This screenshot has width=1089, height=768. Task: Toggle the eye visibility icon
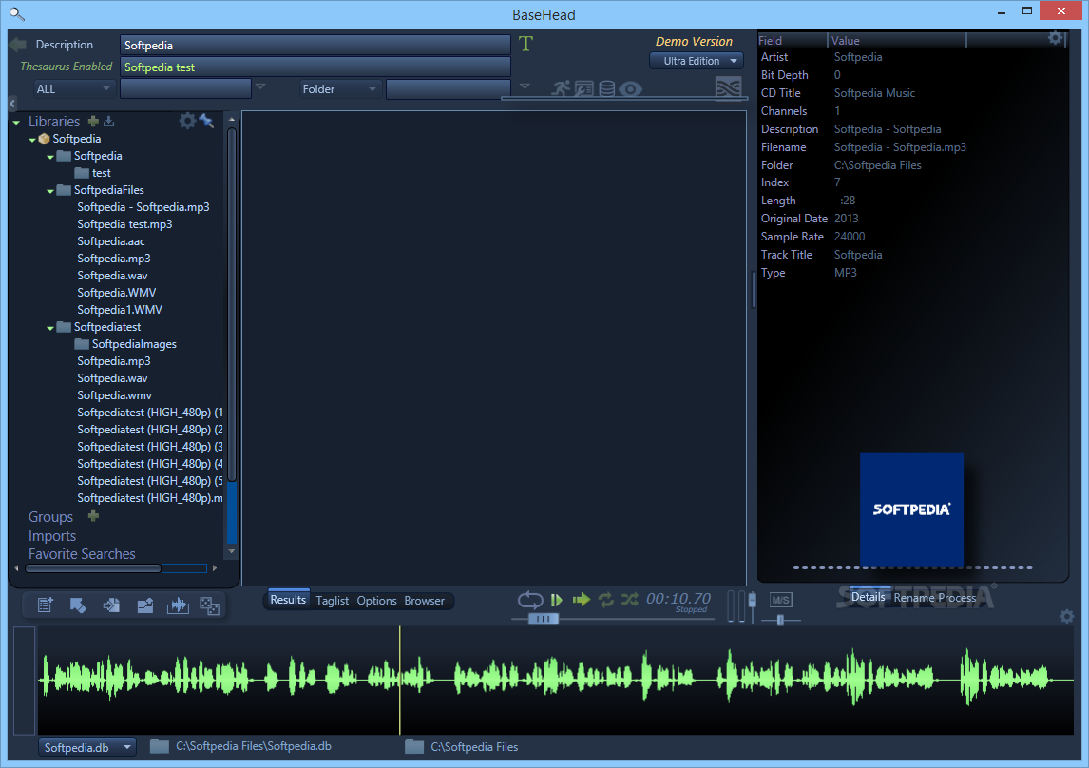pyautogui.click(x=631, y=89)
